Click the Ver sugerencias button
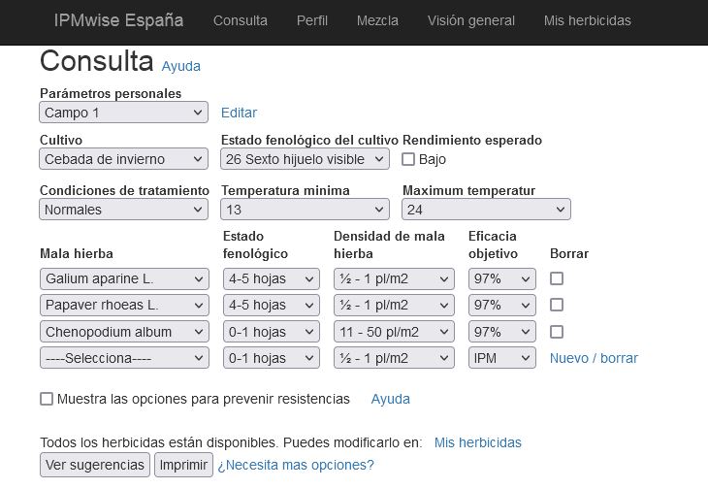This screenshot has width=708, height=489. [x=95, y=465]
